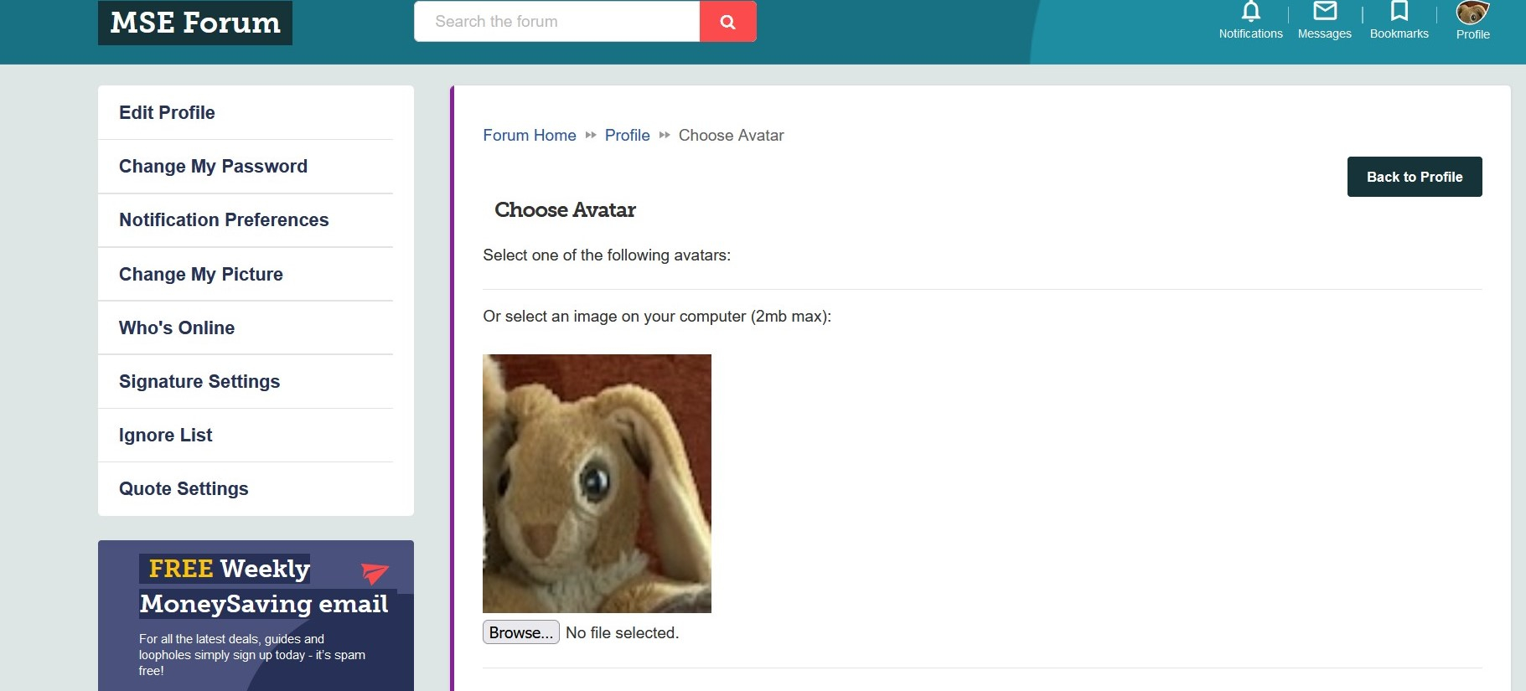The height and width of the screenshot is (691, 1526).
Task: Click Browse... file button
Action: click(520, 632)
